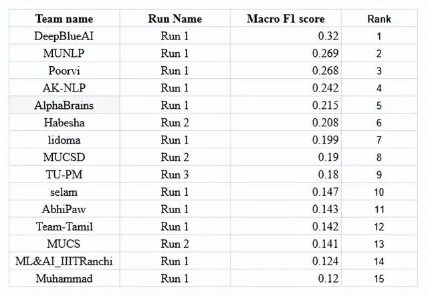Select the MUNLP team name cell
Viewport: 428px width, 296px height.
click(64, 53)
